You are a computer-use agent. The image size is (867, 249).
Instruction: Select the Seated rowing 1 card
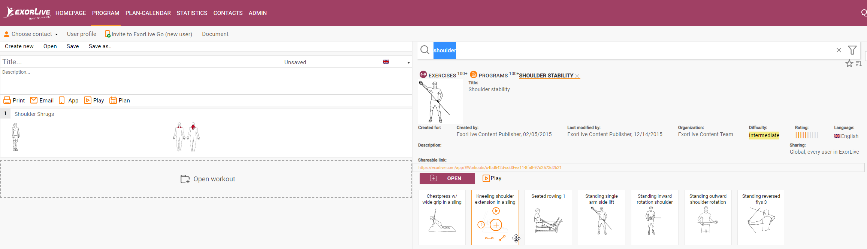tap(548, 218)
